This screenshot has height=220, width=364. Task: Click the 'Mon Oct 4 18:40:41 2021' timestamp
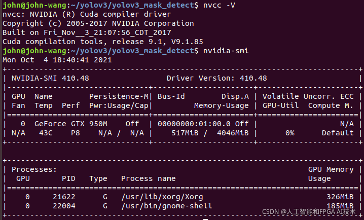point(57,60)
